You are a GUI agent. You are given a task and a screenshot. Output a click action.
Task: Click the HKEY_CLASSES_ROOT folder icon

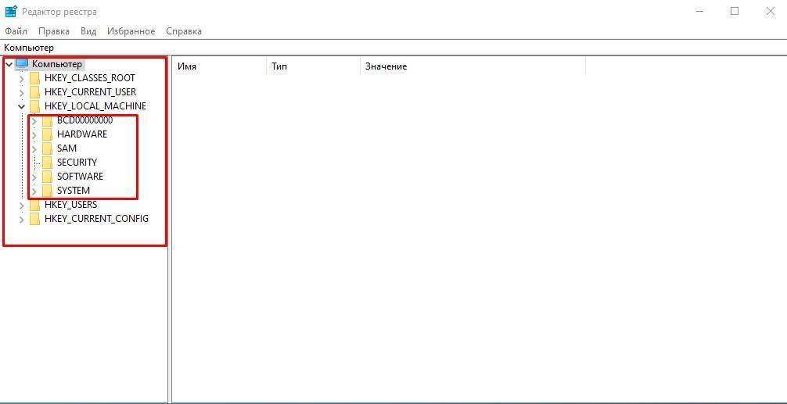(x=34, y=78)
